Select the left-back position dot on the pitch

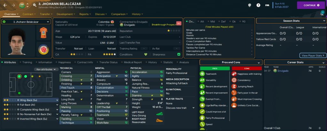(x=19, y=76)
